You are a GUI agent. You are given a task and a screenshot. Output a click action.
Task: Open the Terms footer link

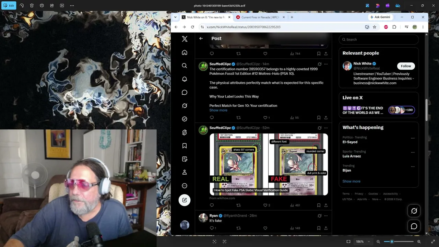point(346,194)
